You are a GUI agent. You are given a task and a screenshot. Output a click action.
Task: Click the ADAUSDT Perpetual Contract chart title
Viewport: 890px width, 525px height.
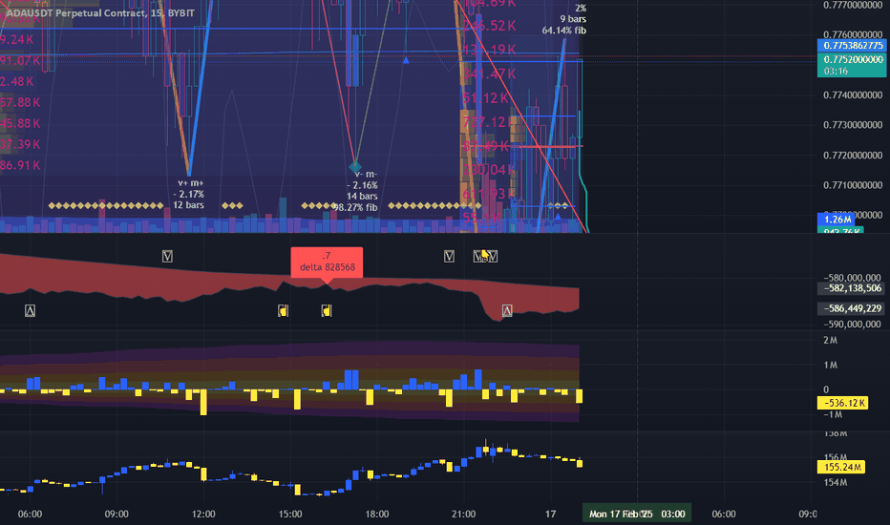[100, 12]
